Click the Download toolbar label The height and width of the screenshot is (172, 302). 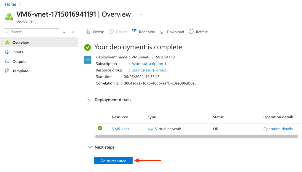(x=175, y=32)
